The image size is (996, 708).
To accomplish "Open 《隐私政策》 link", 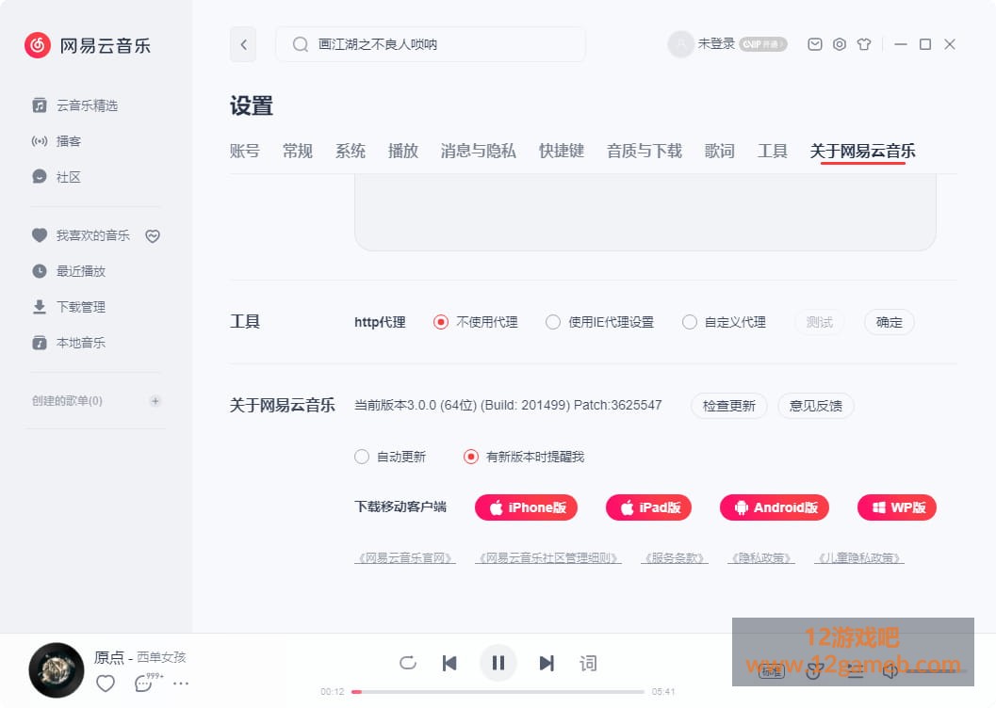I will (761, 558).
